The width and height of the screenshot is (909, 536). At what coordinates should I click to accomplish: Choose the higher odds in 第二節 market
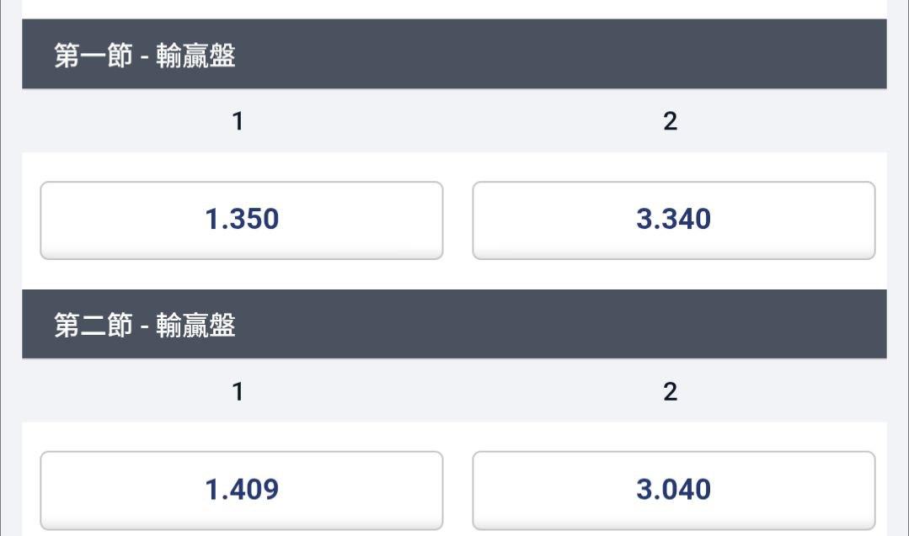tap(673, 490)
